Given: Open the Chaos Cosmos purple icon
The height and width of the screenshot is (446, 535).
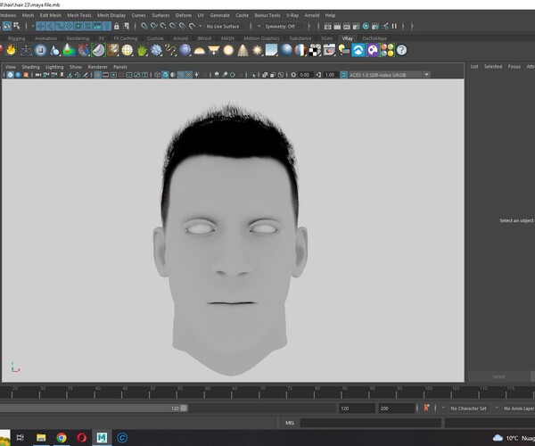Looking at the screenshot, I should tap(373, 50).
